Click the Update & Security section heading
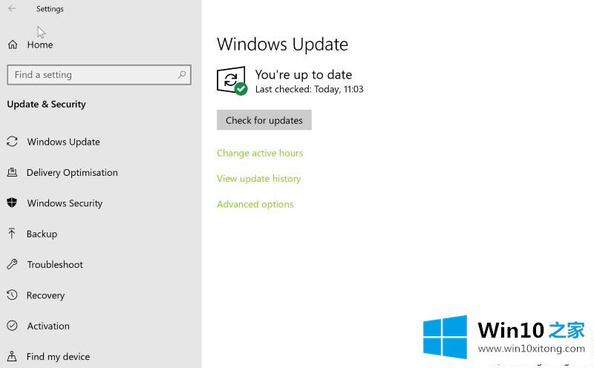 [x=46, y=104]
